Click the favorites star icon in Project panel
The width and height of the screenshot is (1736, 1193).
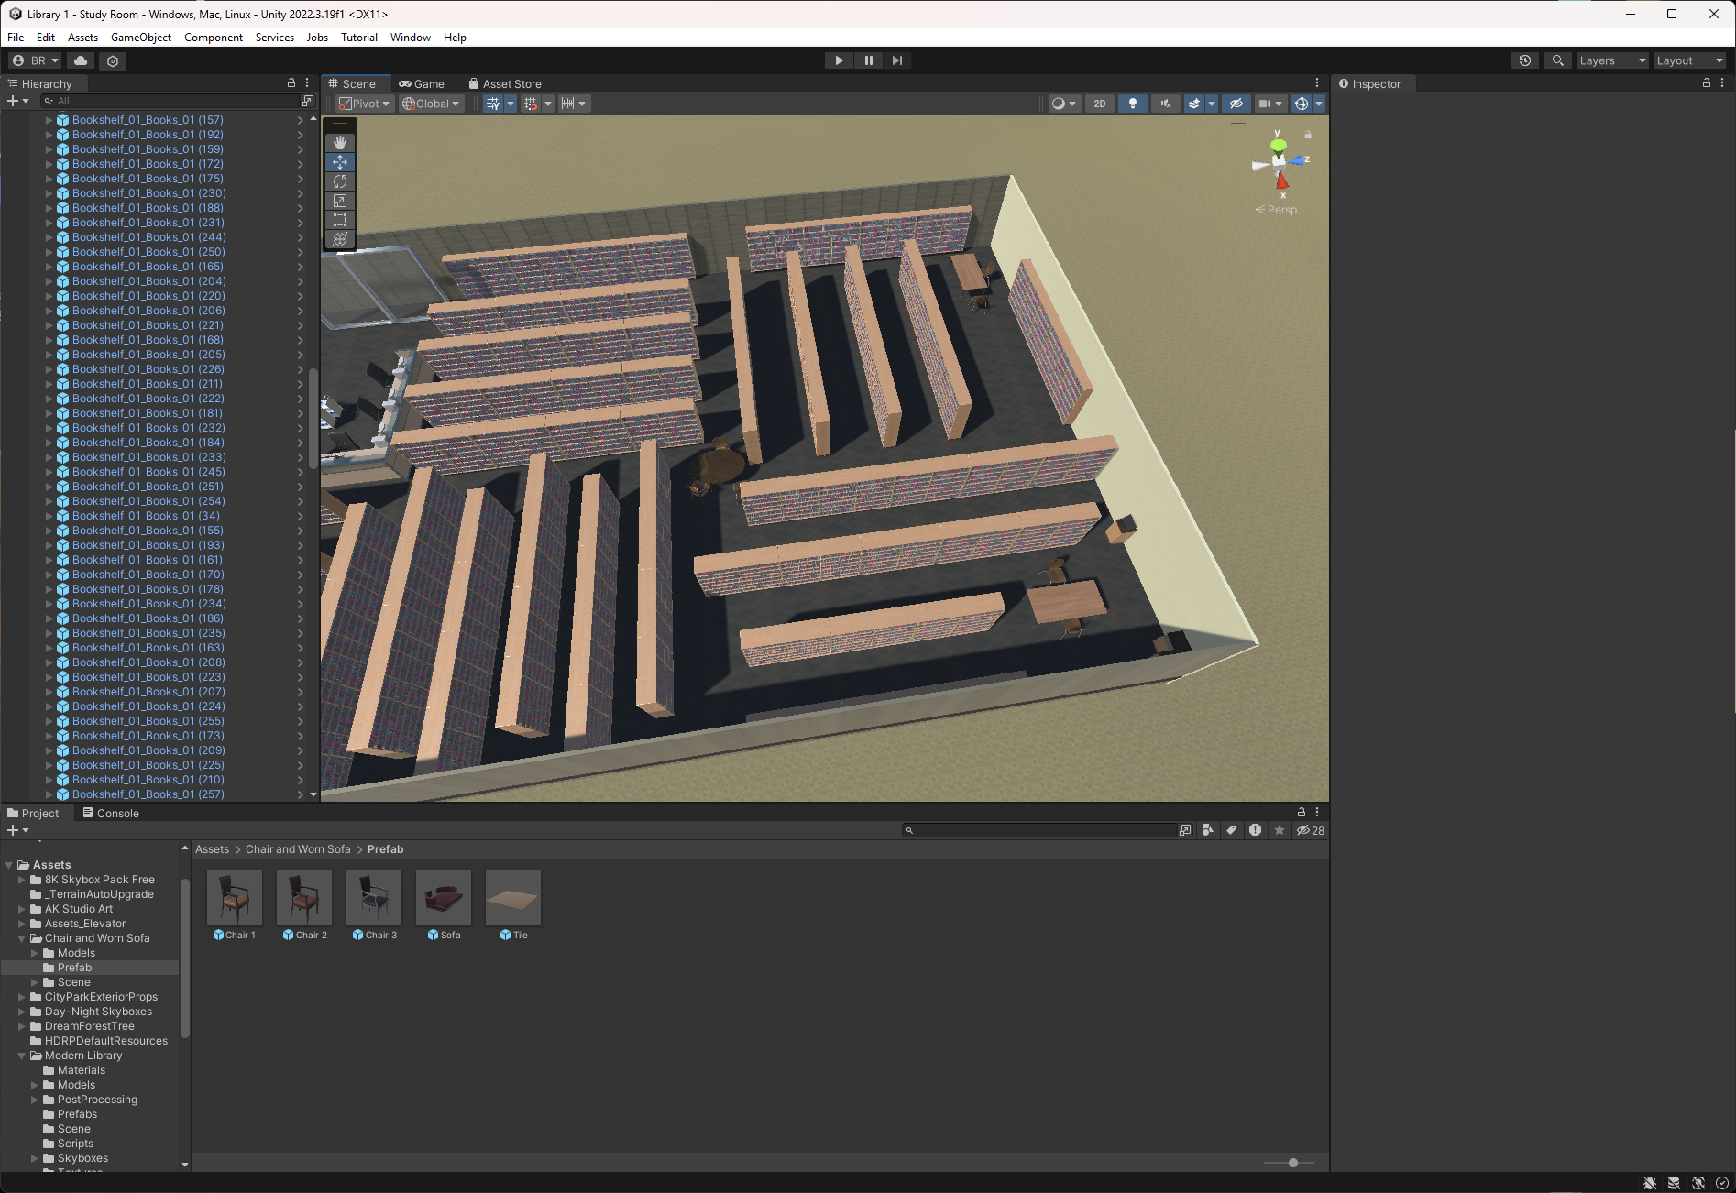[x=1280, y=830]
